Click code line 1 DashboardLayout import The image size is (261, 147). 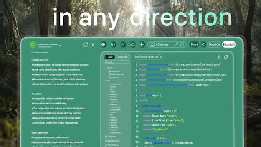pyautogui.click(x=180, y=64)
